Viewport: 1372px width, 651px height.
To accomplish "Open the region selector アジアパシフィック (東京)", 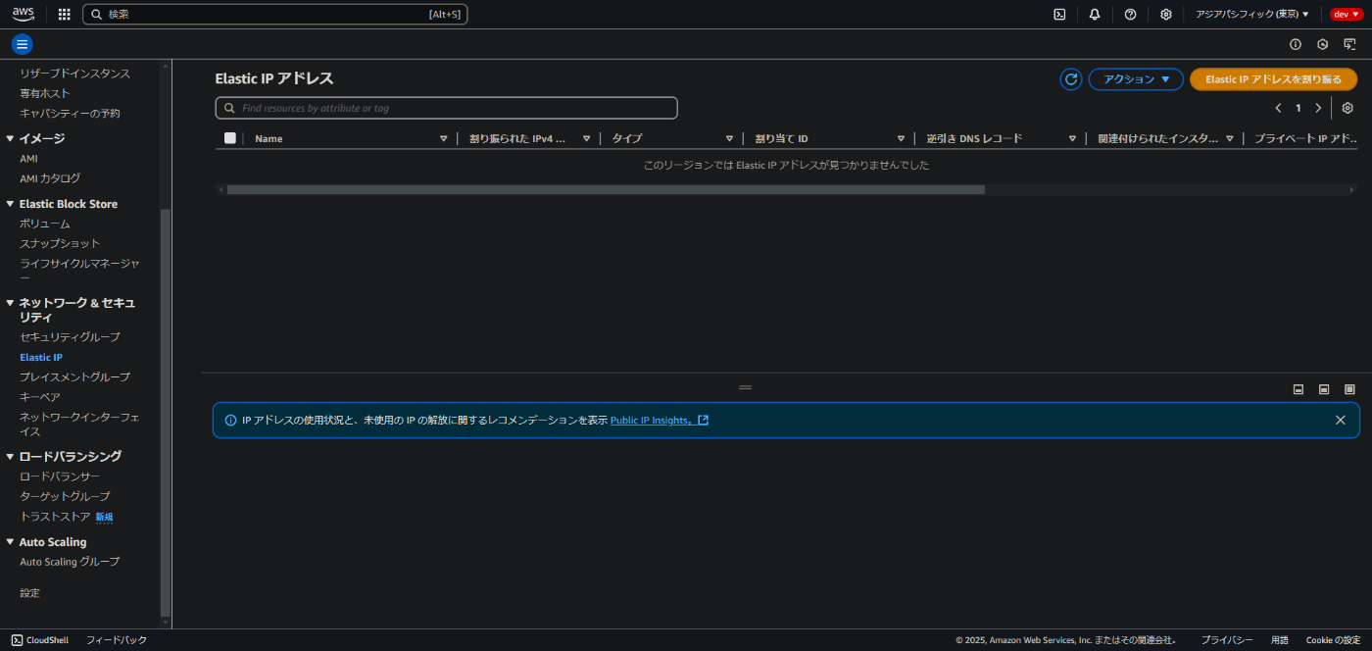I will click(1252, 15).
